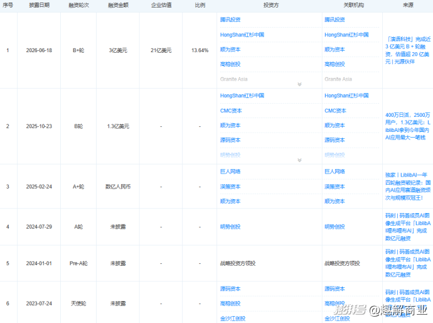Open the 独家丨LiblibAI一年四轮融资 source article
Screen dimensions: 433x323
tap(408, 187)
